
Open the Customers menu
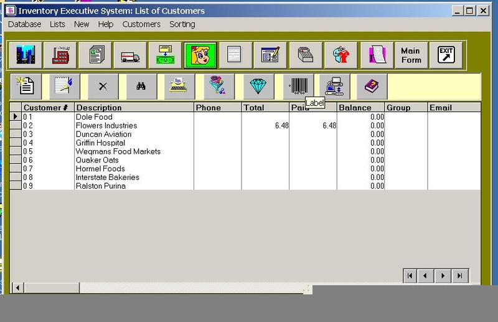141,24
